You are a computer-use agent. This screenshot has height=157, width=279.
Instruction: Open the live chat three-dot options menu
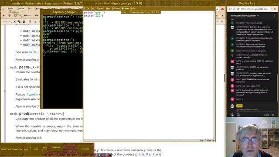coord(274,16)
